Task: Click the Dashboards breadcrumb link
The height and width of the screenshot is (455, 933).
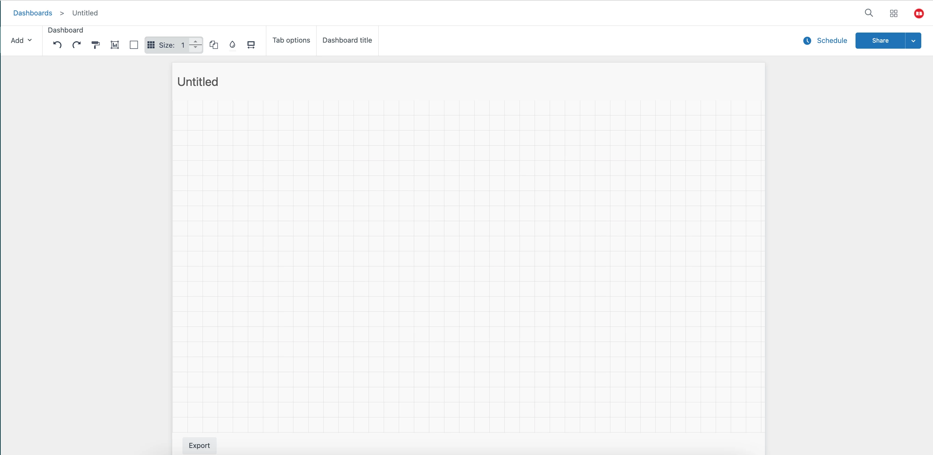Action: click(x=33, y=13)
